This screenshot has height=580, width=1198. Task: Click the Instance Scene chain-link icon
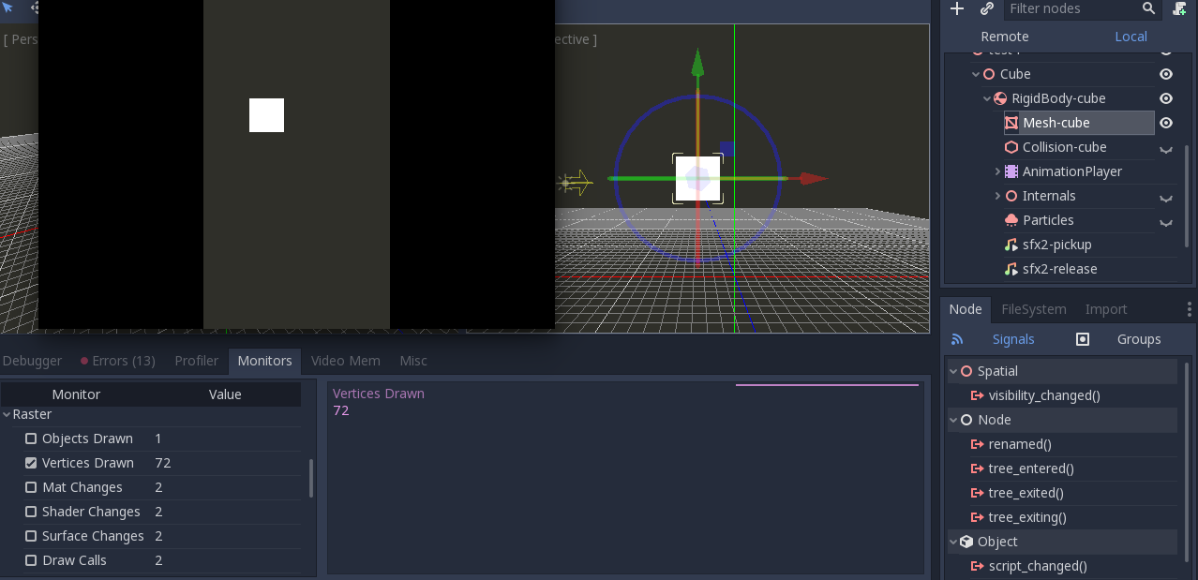(x=987, y=8)
